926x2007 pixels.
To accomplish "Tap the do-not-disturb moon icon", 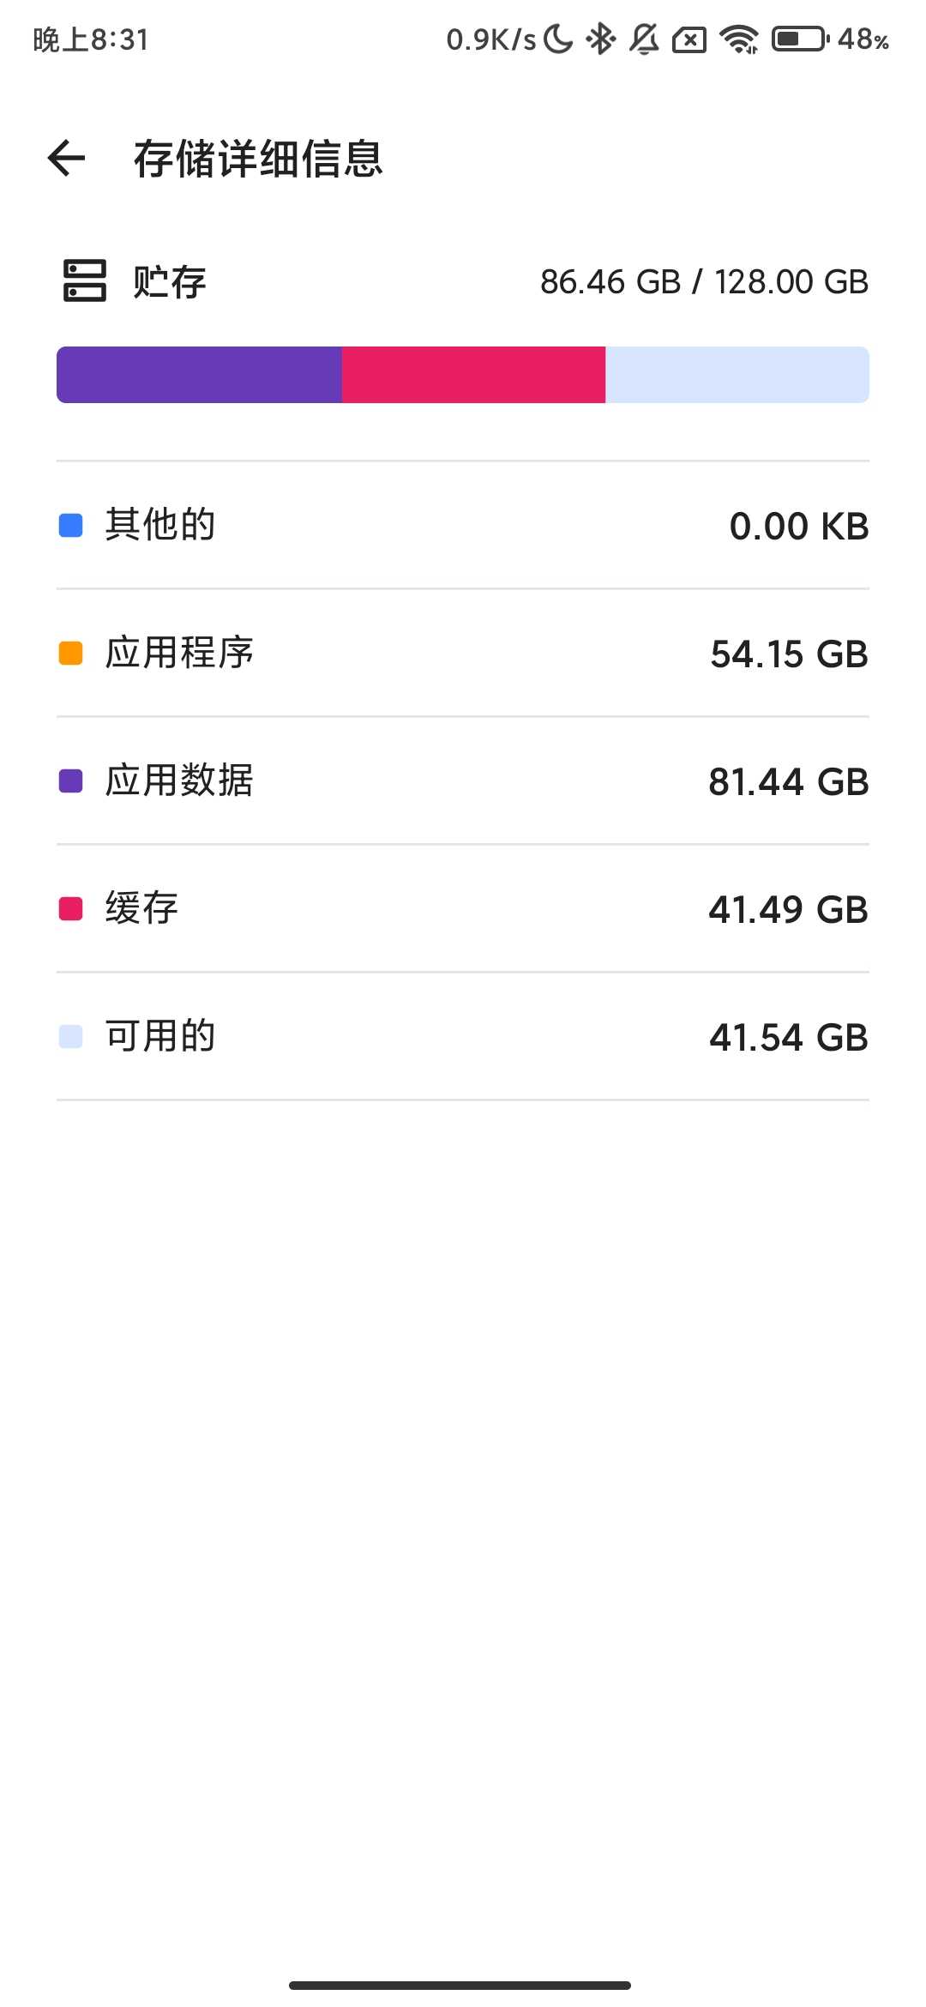I will point(558,39).
